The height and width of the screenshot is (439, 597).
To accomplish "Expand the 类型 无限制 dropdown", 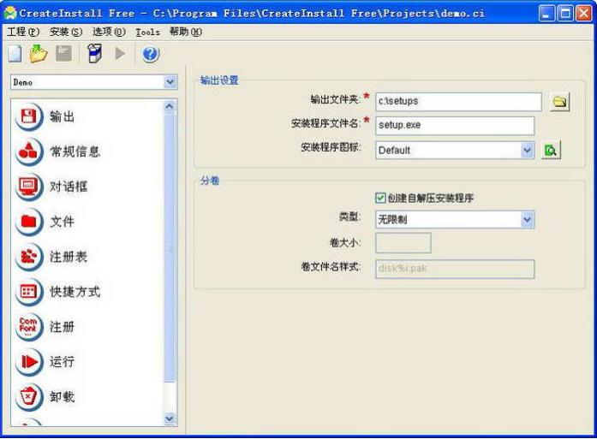I will click(527, 220).
